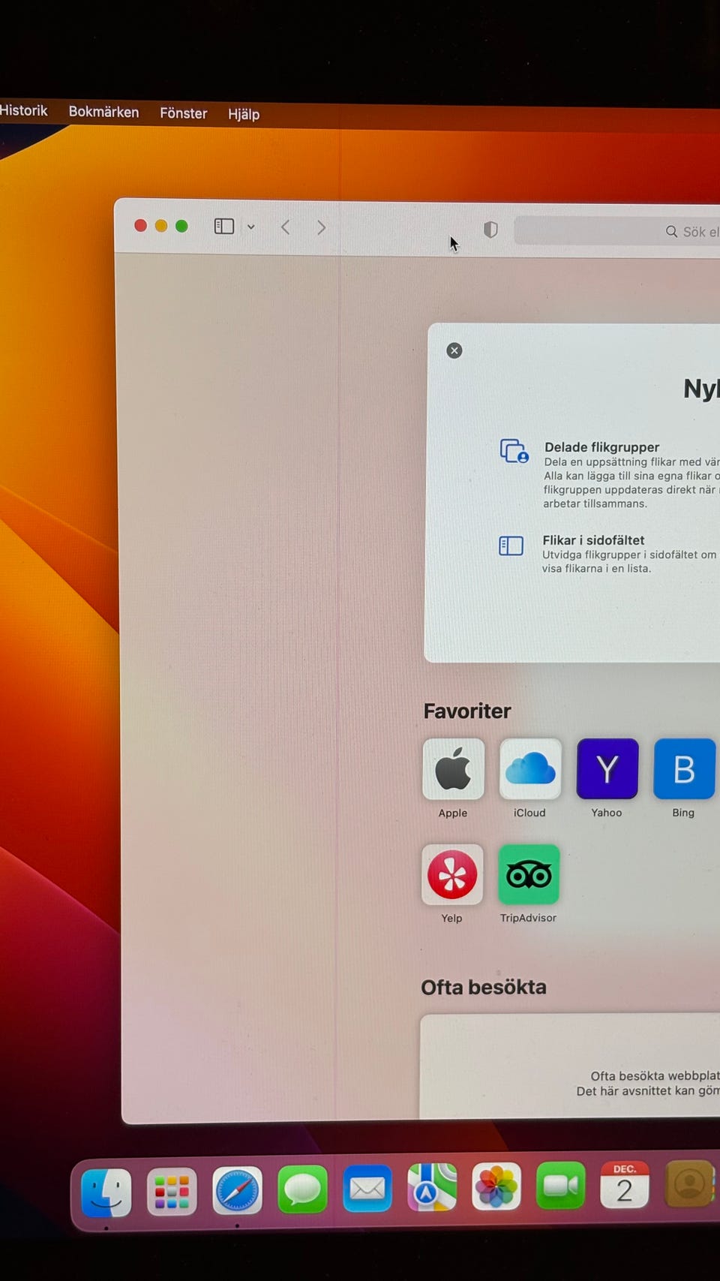Open the iCloud favorite

pyautogui.click(x=530, y=769)
